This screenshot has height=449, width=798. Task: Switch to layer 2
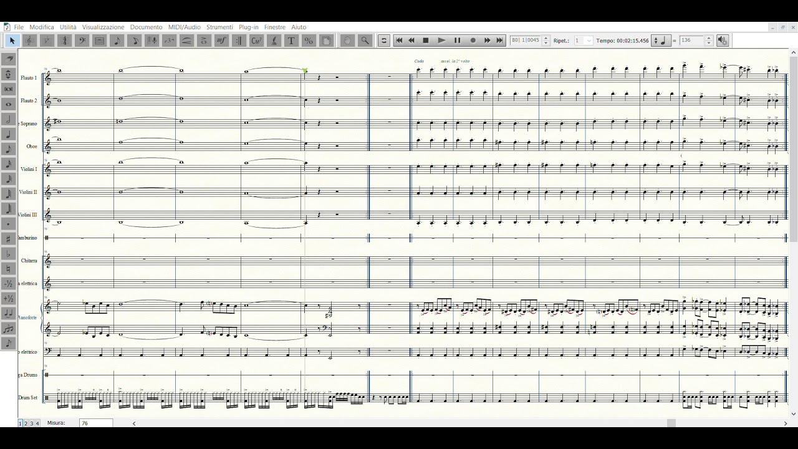[x=26, y=423]
